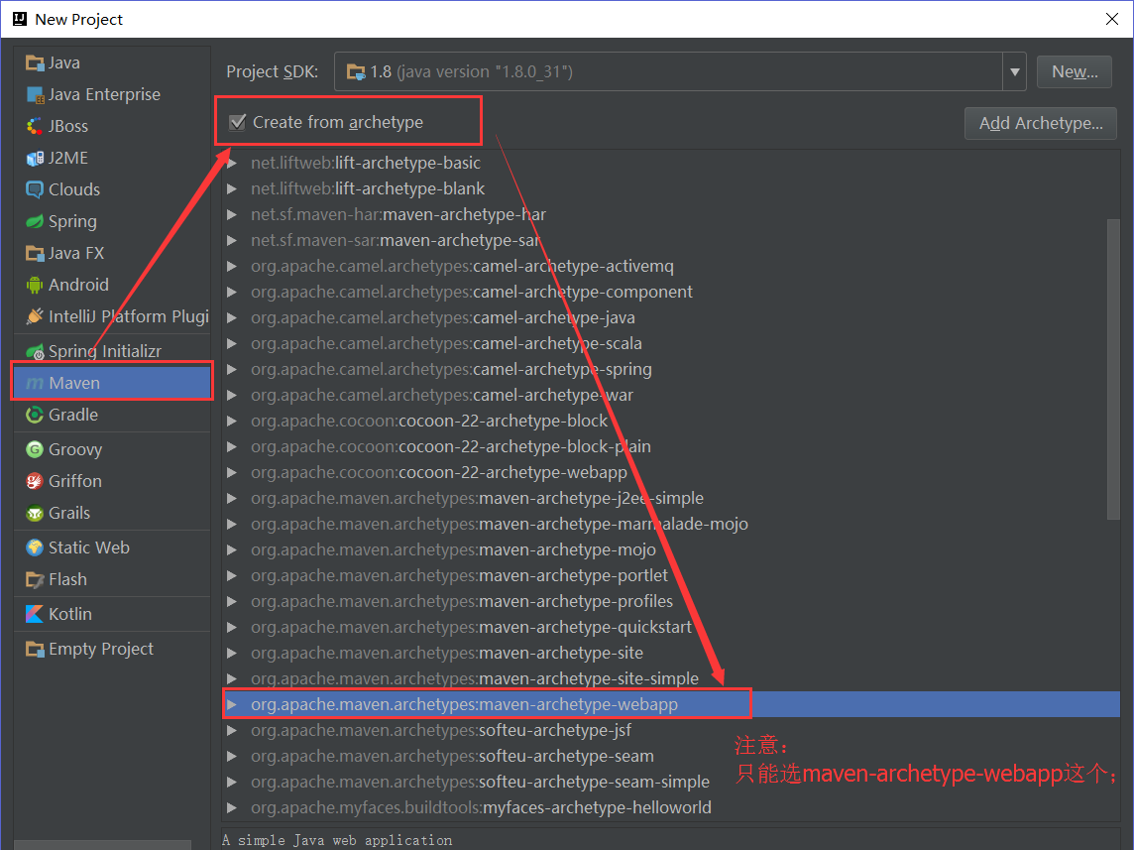Click the Spring leaf icon
The width and height of the screenshot is (1134, 850).
(x=35, y=221)
